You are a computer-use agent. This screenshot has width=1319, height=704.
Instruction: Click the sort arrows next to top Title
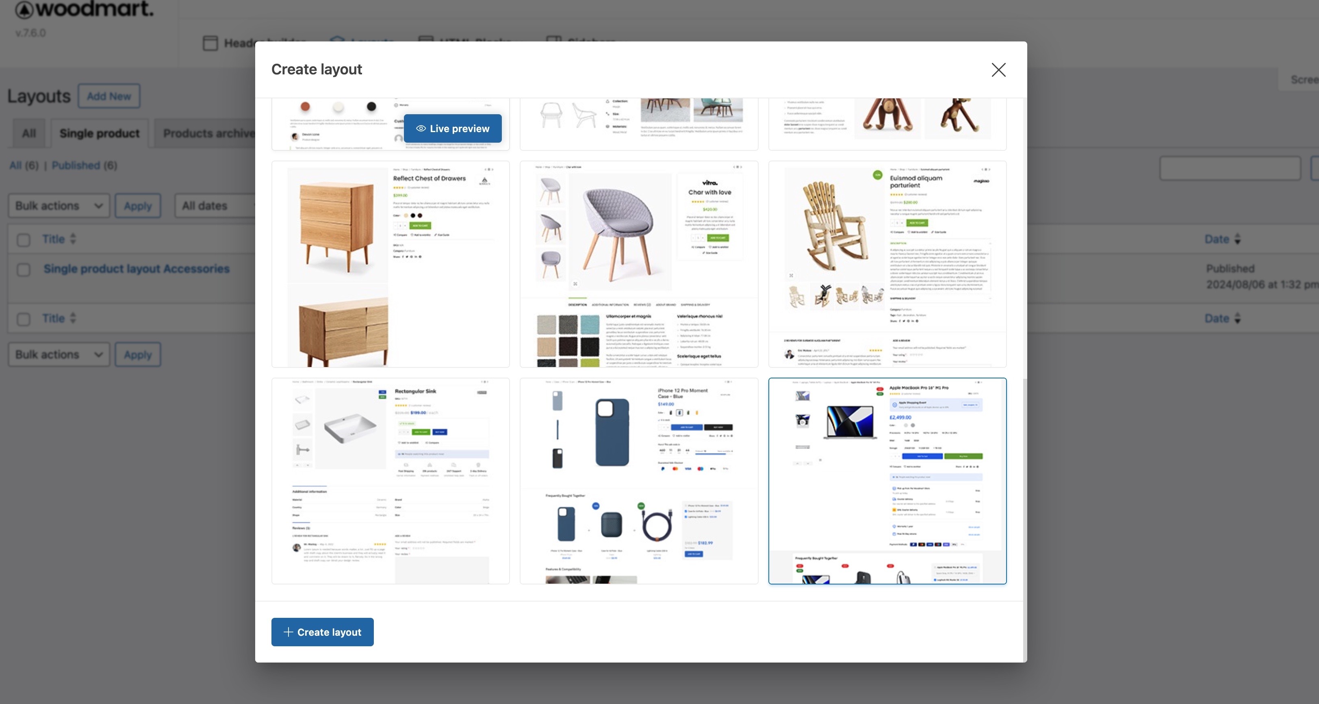pos(73,239)
